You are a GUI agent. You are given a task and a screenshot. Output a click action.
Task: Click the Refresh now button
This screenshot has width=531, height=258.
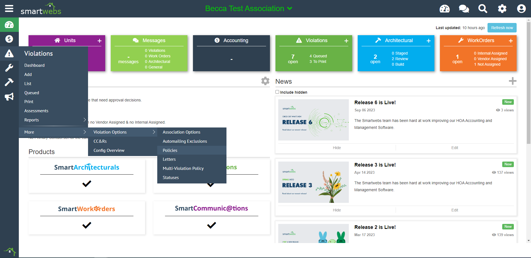pyautogui.click(x=502, y=28)
